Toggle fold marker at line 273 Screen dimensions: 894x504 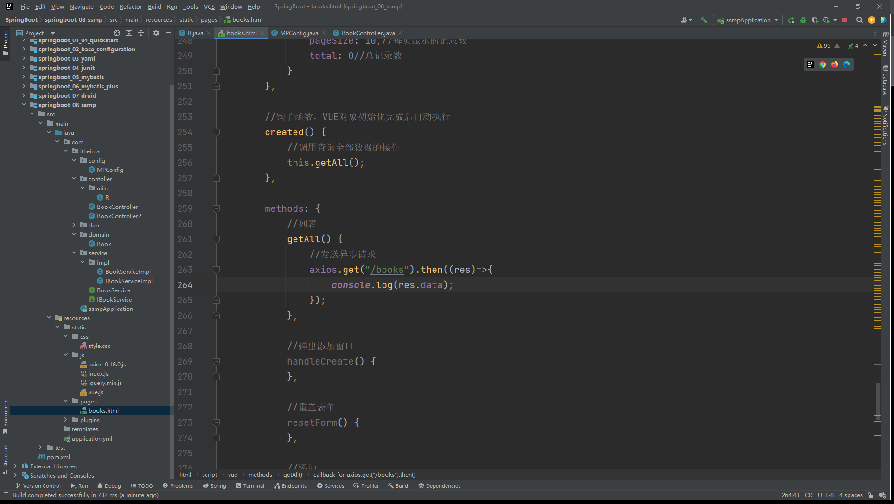[x=216, y=422]
